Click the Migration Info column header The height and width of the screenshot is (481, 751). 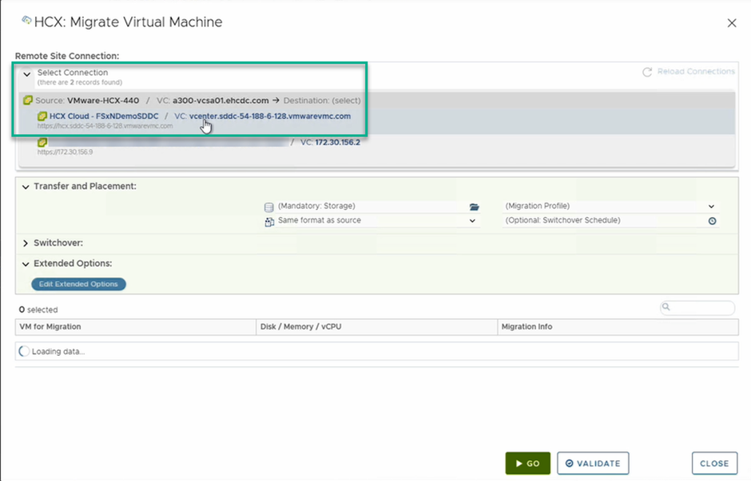click(x=618, y=326)
